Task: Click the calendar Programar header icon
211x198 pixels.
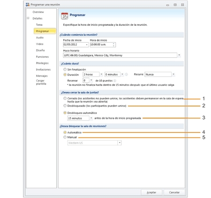Action: (x=65, y=16)
